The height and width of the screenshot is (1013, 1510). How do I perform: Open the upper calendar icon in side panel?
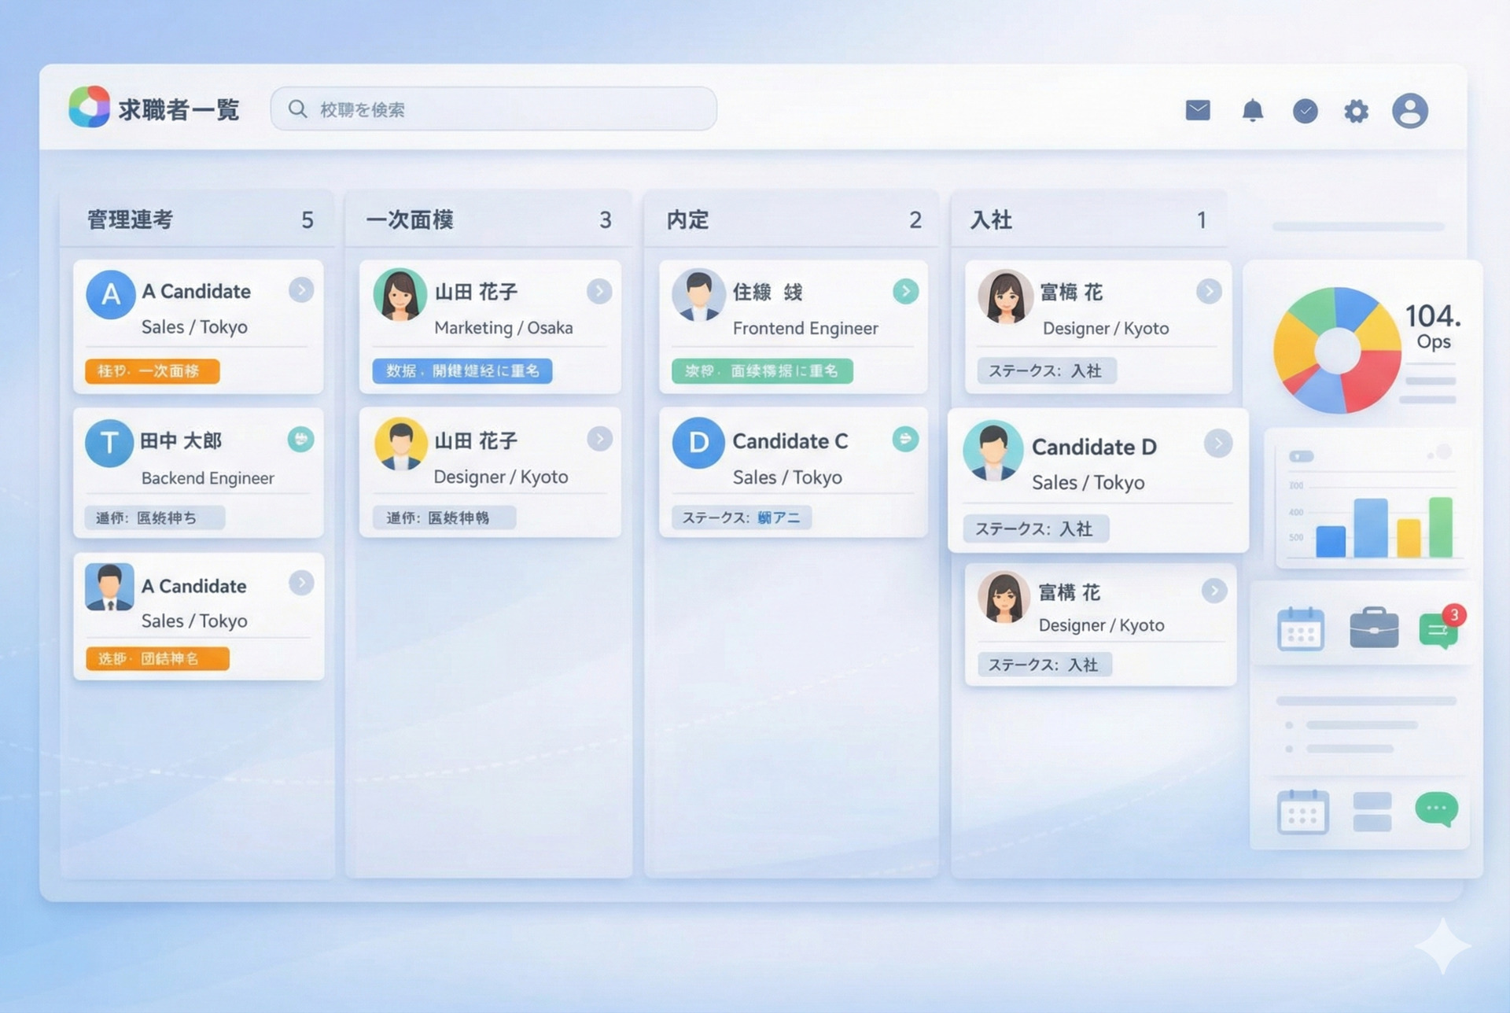1301,628
